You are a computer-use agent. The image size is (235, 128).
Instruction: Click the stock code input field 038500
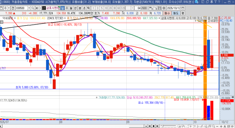pyautogui.click(x=21, y=8)
